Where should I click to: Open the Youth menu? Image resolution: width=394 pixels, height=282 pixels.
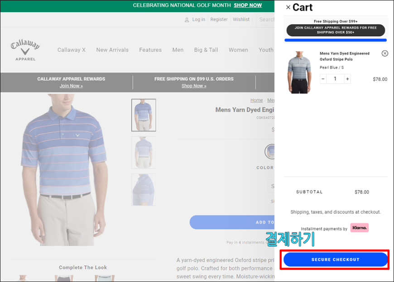(x=266, y=50)
